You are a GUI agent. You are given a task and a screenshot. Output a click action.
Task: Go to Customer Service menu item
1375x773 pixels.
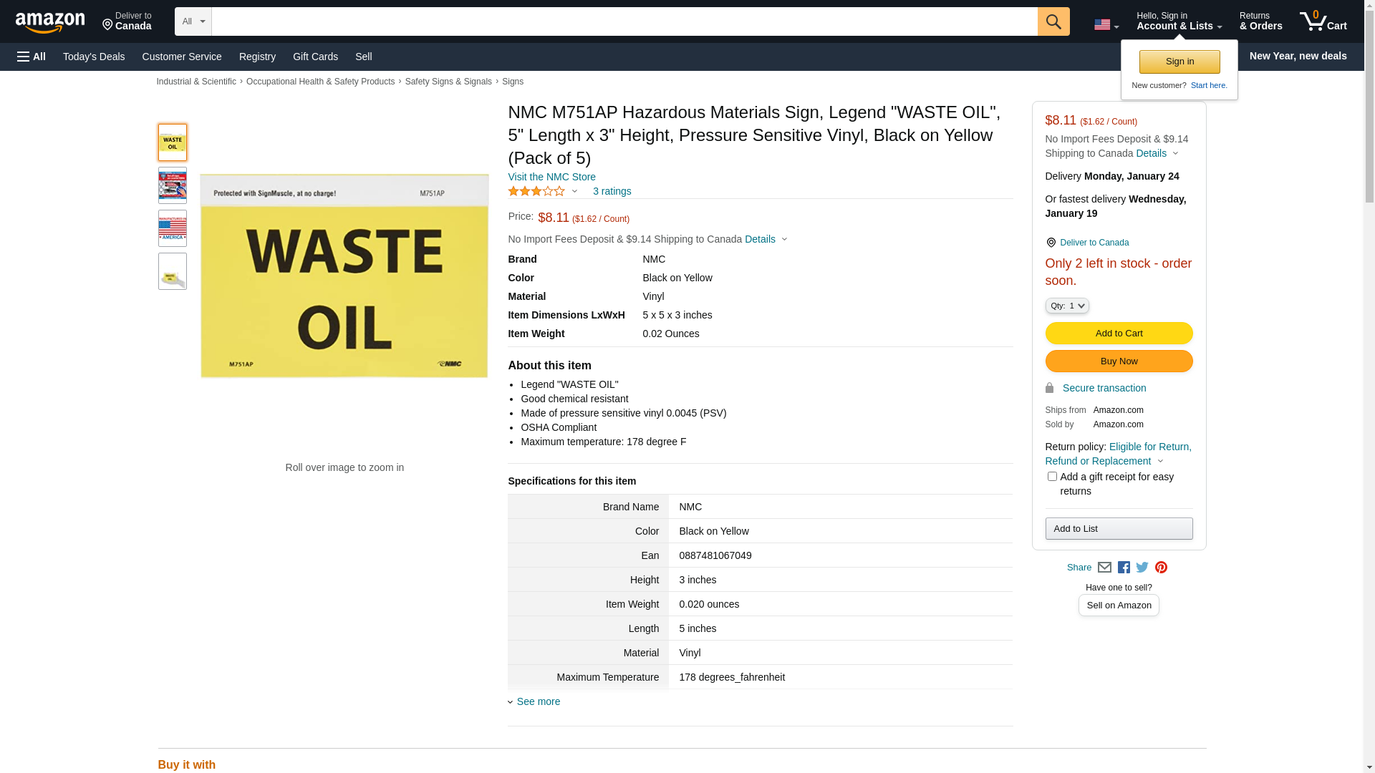tap(182, 57)
